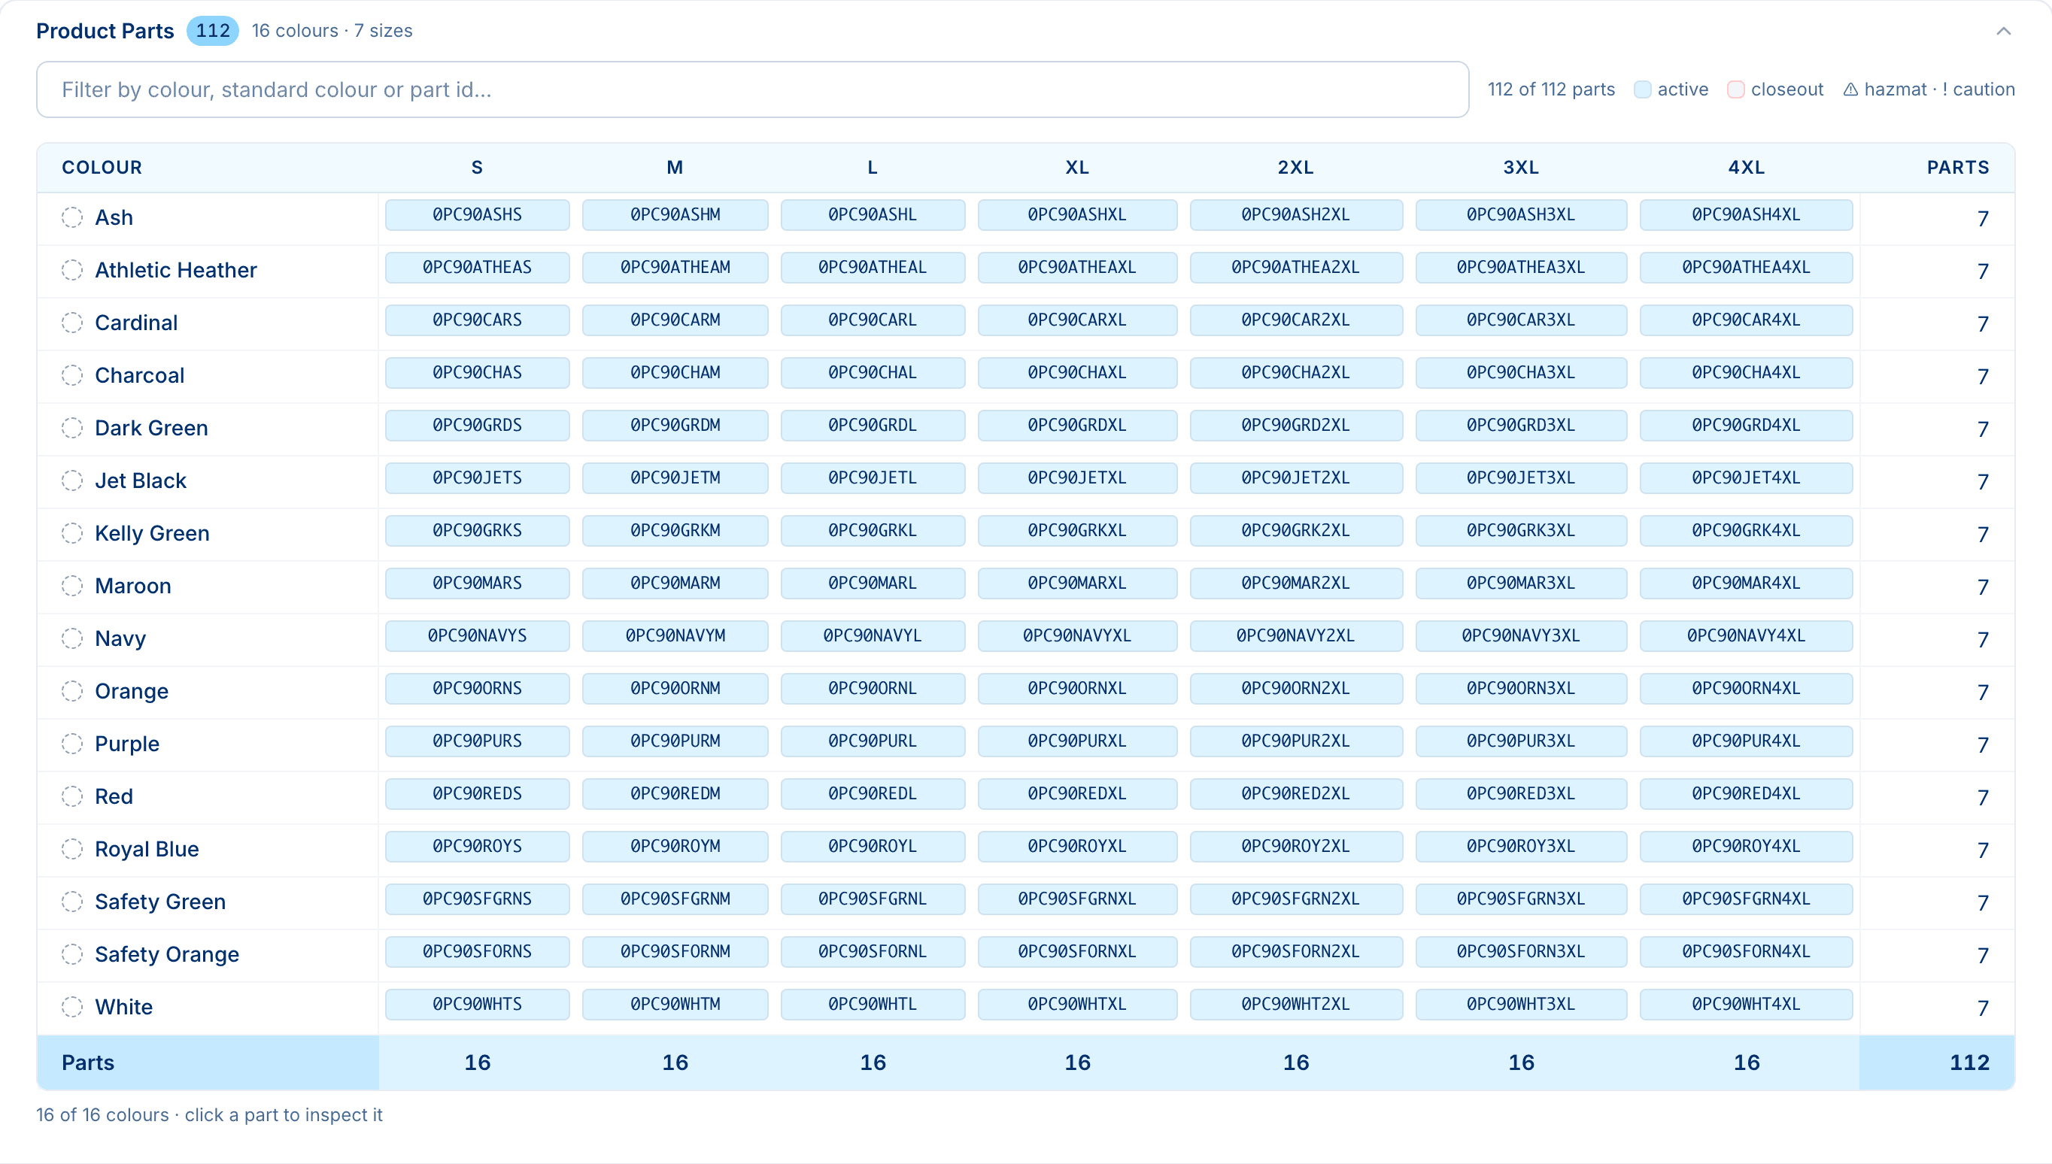Image resolution: width=2052 pixels, height=1164 pixels.
Task: Click the active legend swatch
Action: 1643,89
